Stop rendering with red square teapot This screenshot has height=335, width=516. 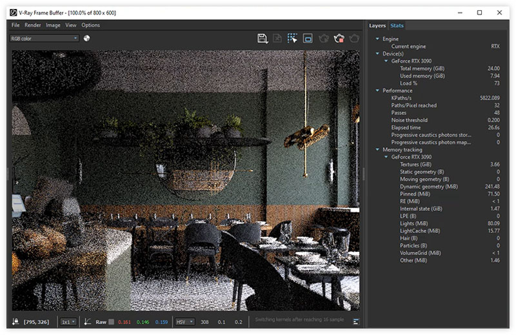coord(339,39)
